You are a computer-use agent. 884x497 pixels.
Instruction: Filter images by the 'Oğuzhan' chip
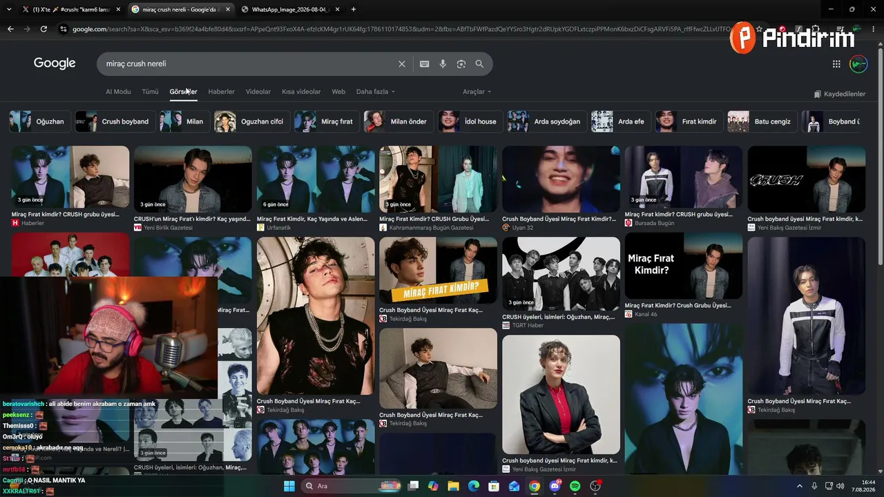click(x=39, y=121)
